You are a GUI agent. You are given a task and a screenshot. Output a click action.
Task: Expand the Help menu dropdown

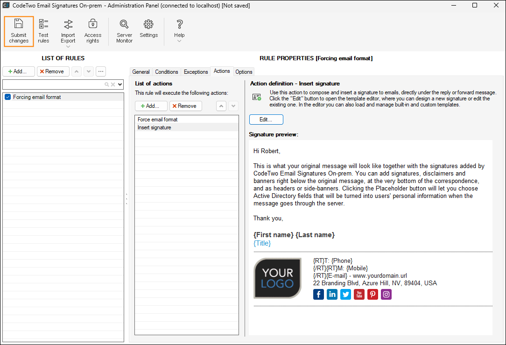[179, 41]
